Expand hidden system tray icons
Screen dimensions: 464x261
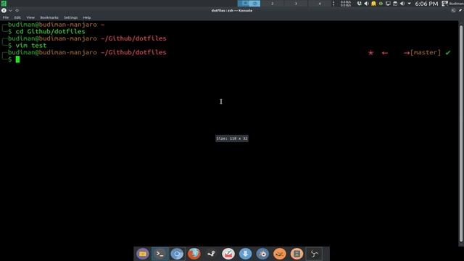409,4
